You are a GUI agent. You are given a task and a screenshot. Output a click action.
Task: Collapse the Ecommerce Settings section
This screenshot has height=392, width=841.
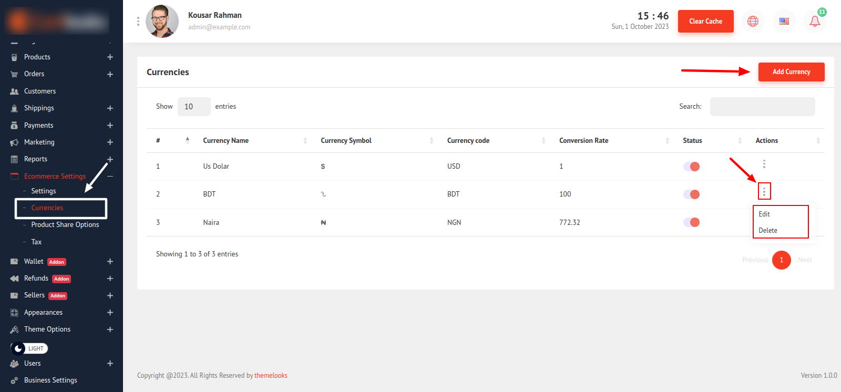tap(110, 177)
